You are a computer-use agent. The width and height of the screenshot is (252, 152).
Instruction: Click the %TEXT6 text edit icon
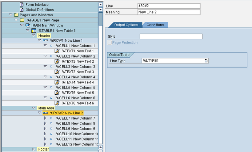(x=57, y=103)
